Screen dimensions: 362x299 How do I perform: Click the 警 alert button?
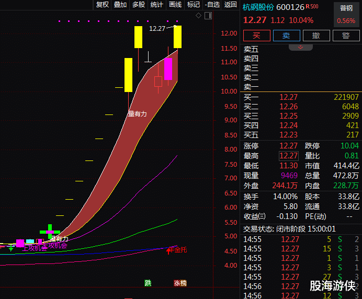(346, 36)
